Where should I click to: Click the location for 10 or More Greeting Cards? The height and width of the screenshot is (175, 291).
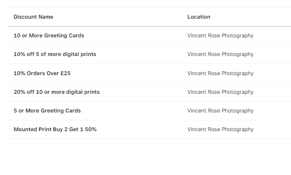point(220,36)
